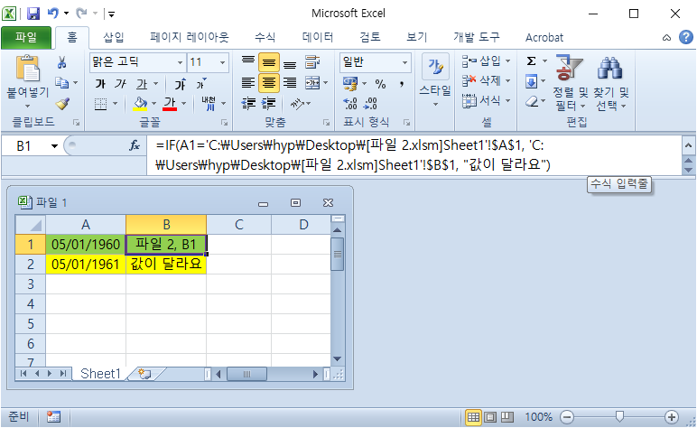Click the Merge and Center icon

click(x=312, y=83)
